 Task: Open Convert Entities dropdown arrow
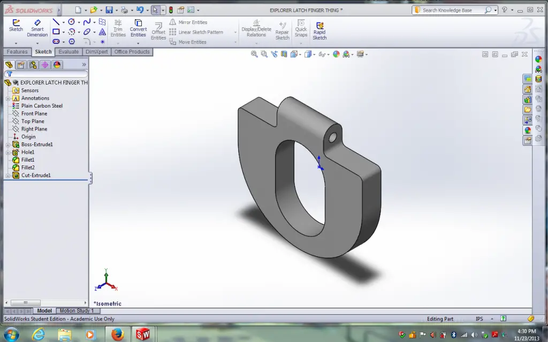(x=138, y=43)
